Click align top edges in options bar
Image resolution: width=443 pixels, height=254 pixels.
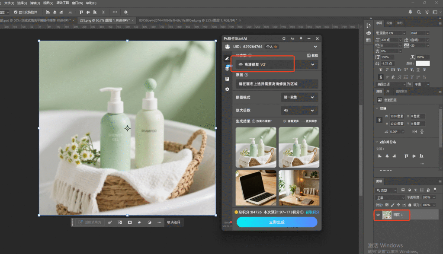click(81, 12)
